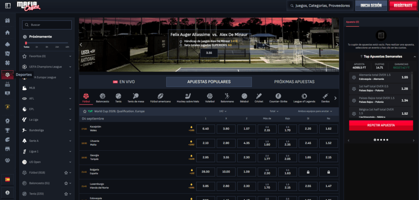Select Sí odds 2.55 Luxemburgo match

click(x=308, y=186)
